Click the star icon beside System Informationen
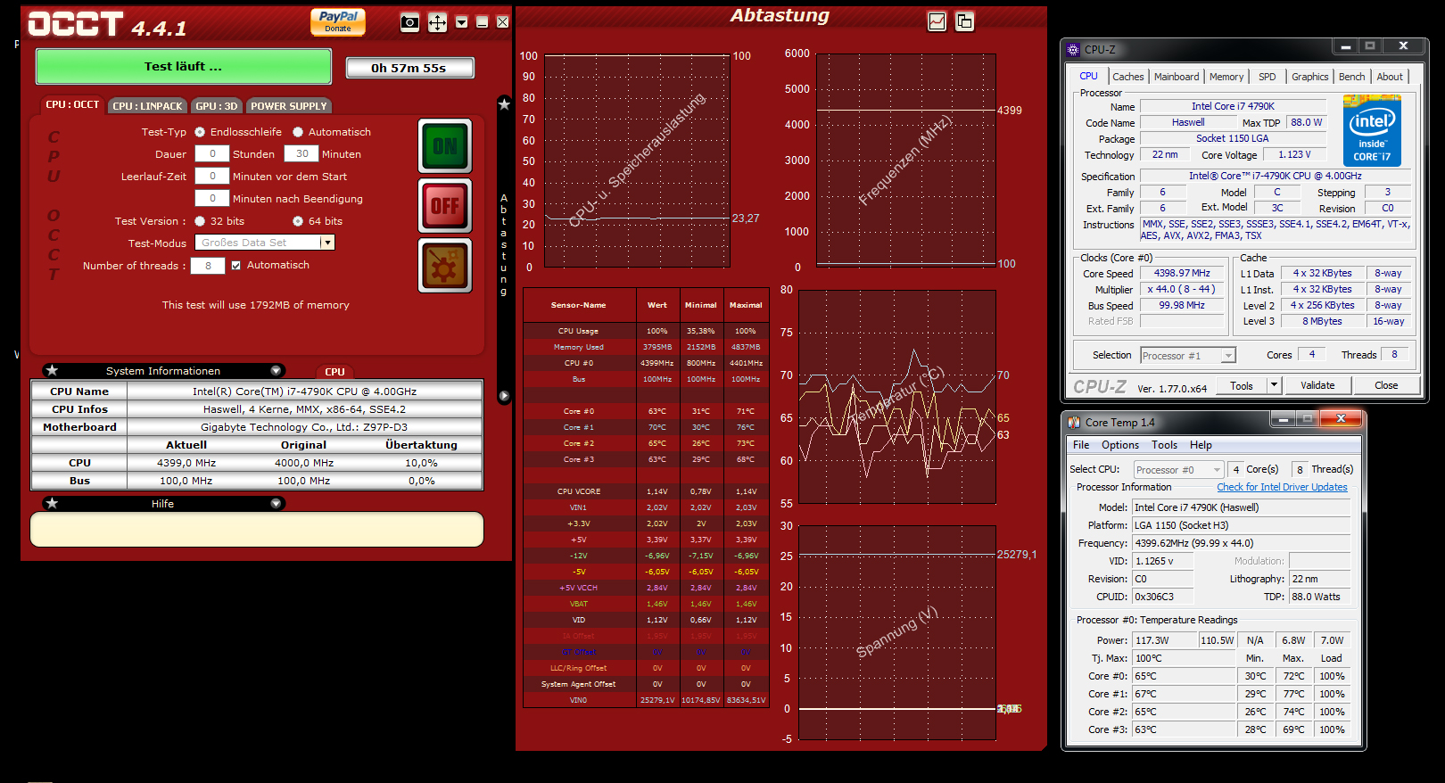 [52, 370]
